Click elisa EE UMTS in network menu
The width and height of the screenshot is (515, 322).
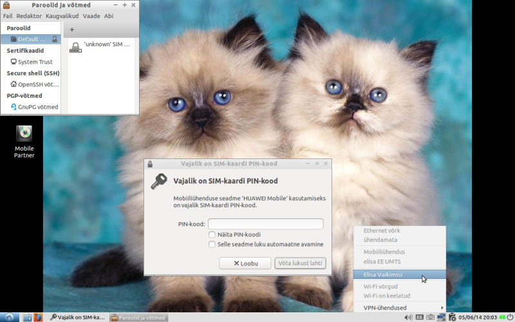pos(382,261)
